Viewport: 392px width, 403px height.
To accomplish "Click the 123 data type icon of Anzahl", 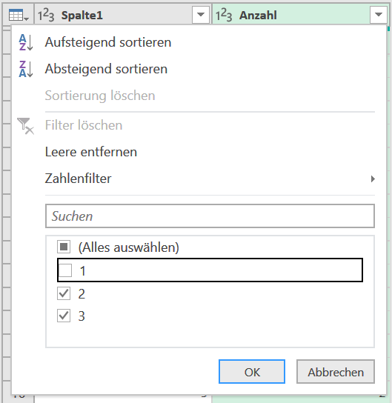I will pyautogui.click(x=224, y=15).
